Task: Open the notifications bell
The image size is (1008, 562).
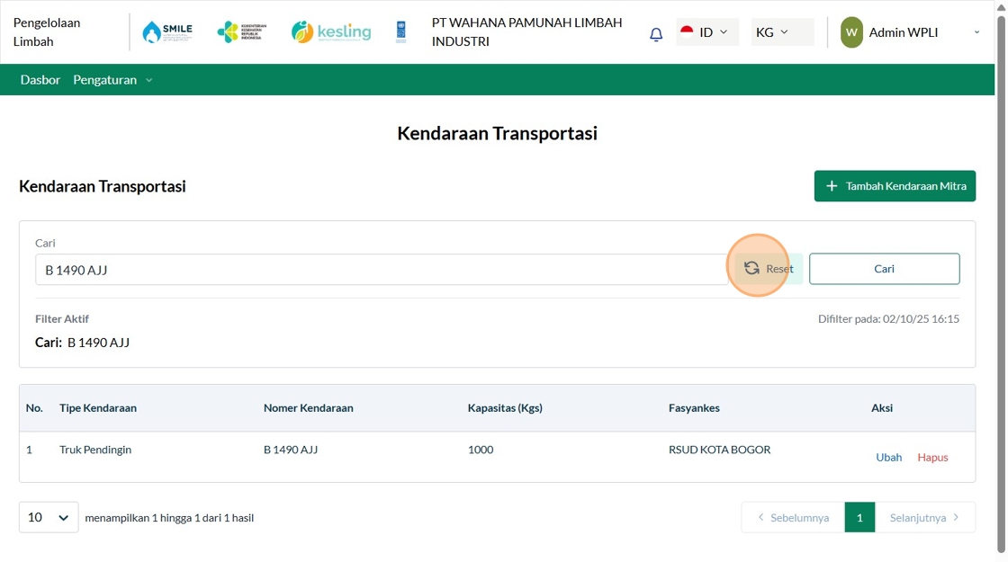Action: [656, 34]
